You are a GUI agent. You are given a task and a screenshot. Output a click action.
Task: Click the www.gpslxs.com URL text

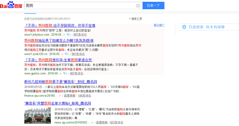[x=35, y=73]
